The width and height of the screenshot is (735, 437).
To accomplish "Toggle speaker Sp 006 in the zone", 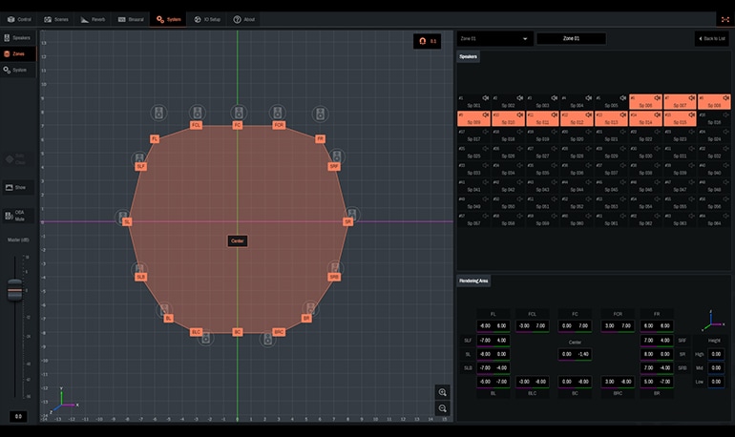I will pyautogui.click(x=645, y=101).
